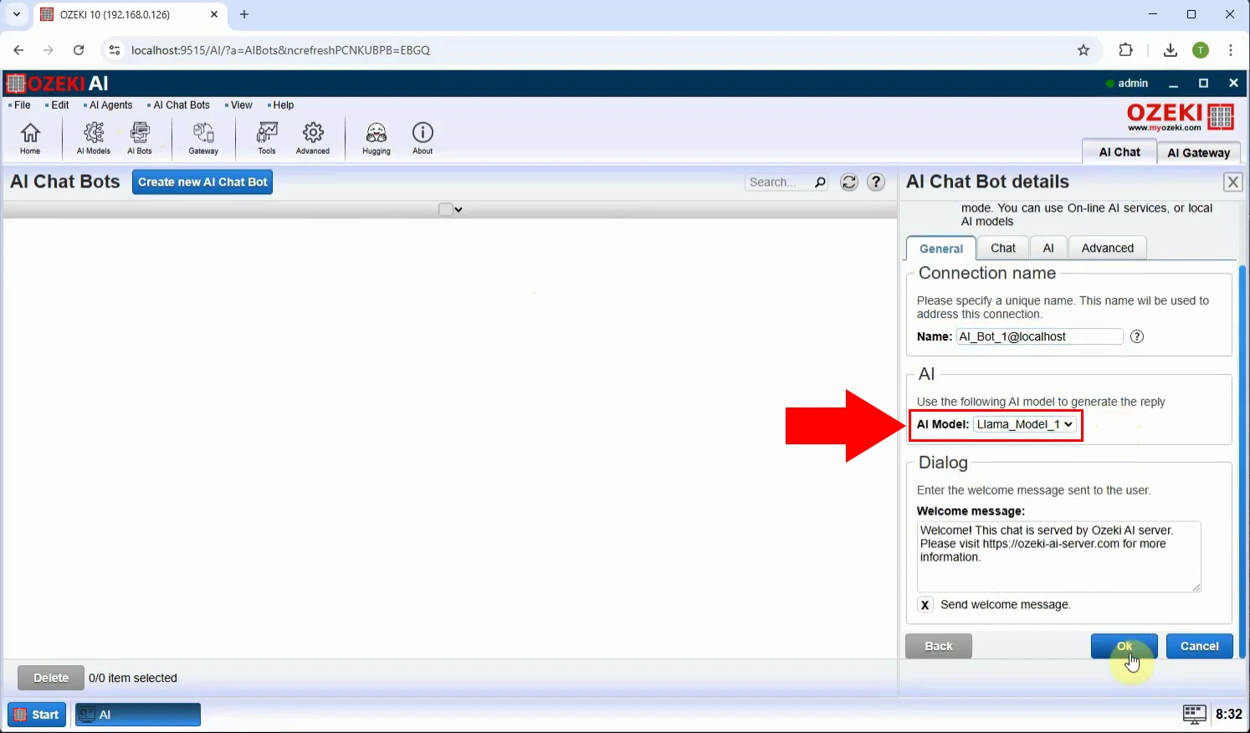Click the 8:32 clock in taskbar
The width and height of the screenshot is (1250, 733).
(x=1229, y=714)
